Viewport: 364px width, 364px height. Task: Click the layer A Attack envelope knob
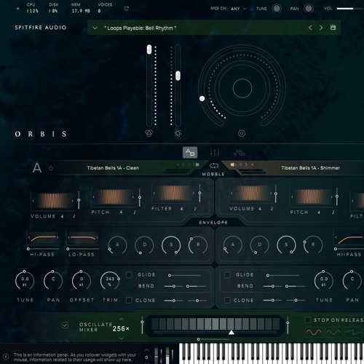tap(117, 245)
